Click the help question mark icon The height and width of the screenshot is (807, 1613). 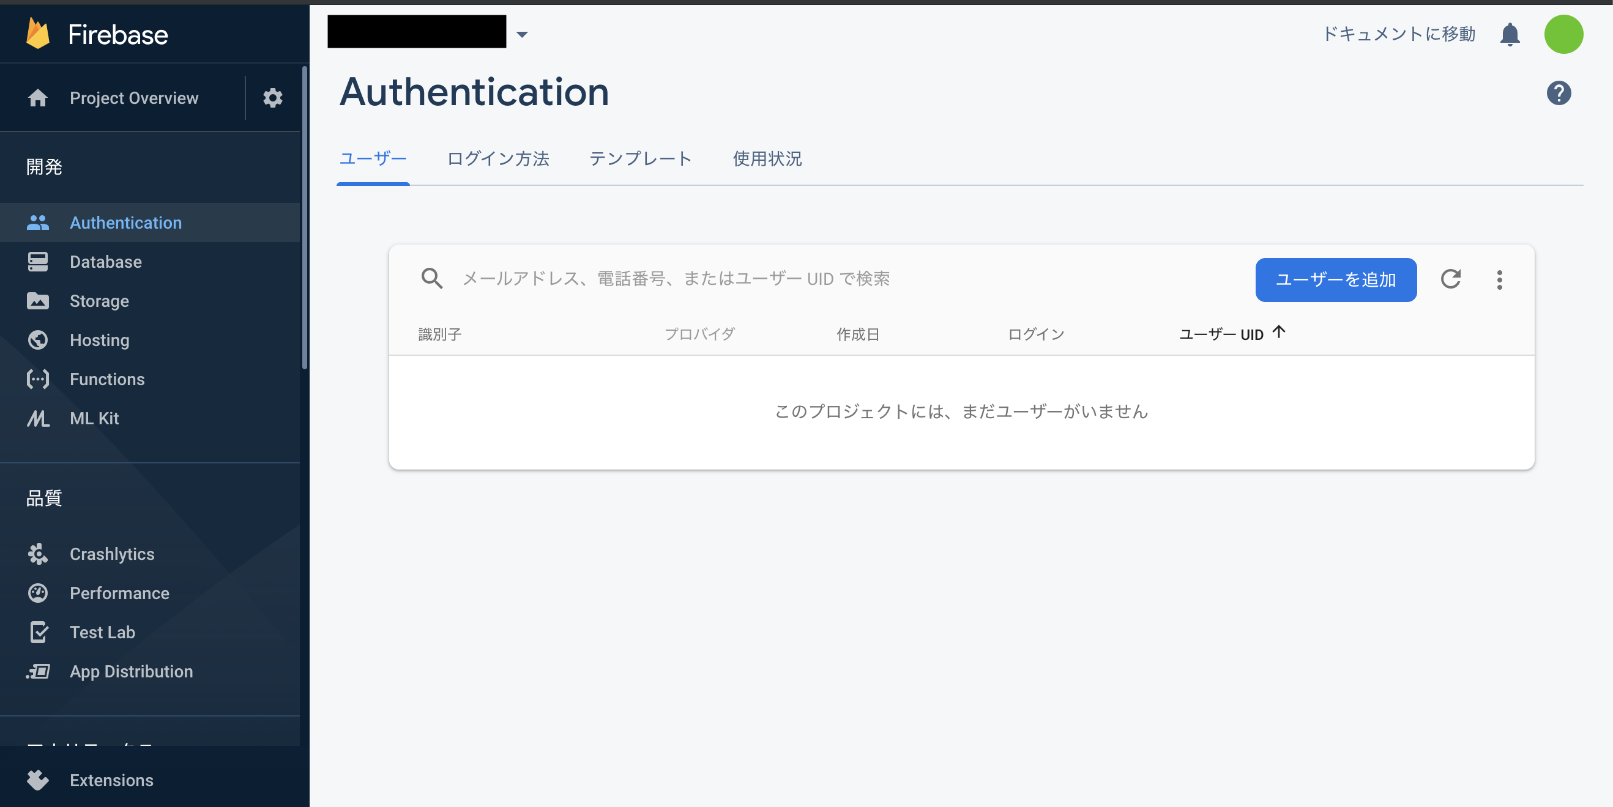[x=1560, y=93]
